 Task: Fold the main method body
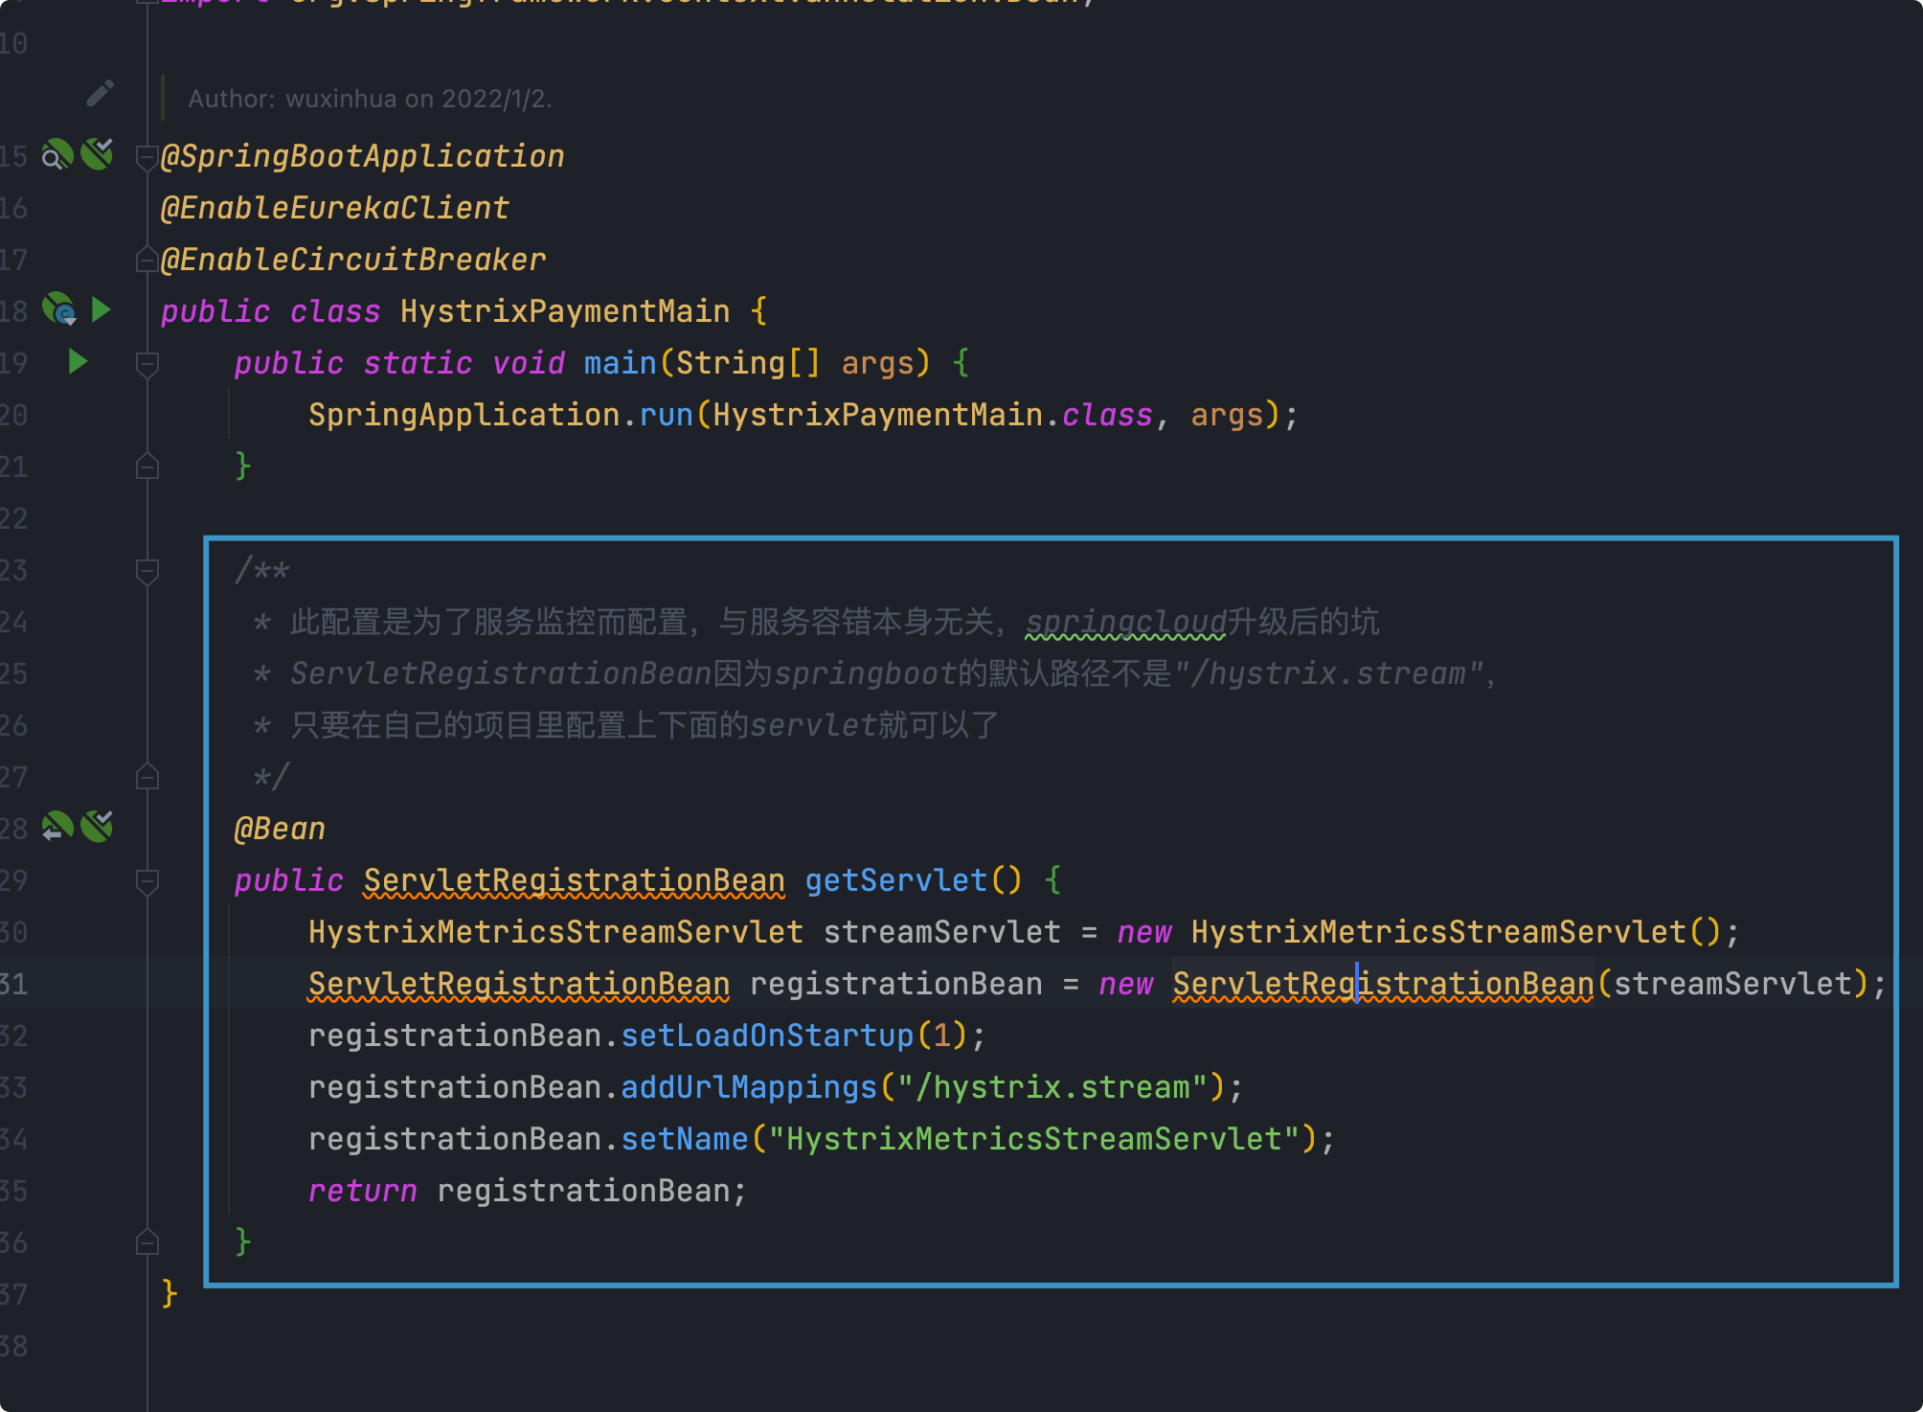click(147, 363)
